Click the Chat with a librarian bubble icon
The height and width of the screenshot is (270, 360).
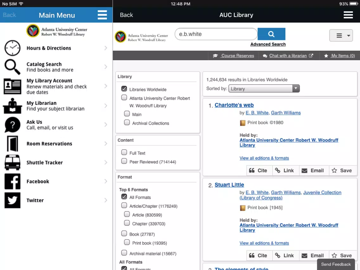(265, 56)
